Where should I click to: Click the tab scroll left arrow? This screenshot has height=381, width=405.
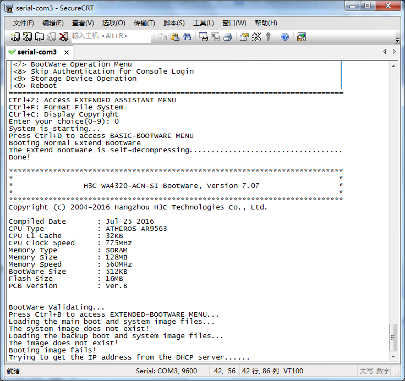(x=384, y=52)
